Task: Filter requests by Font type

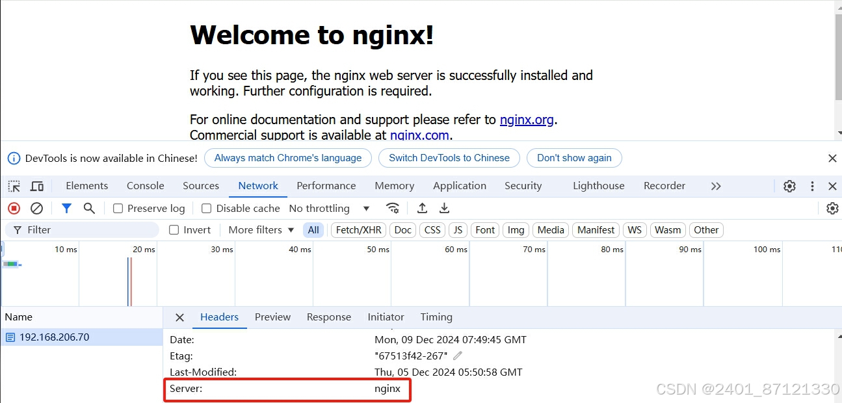Action: (x=485, y=230)
